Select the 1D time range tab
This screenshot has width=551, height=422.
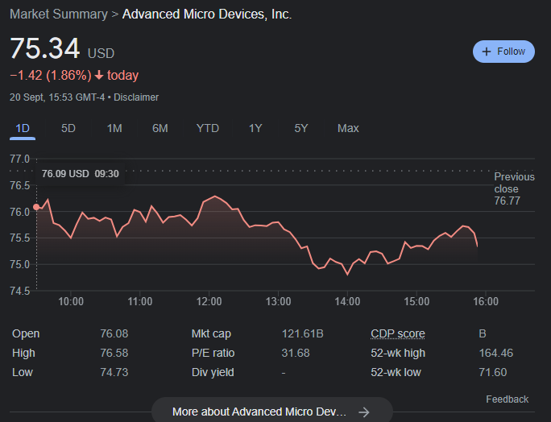(23, 128)
